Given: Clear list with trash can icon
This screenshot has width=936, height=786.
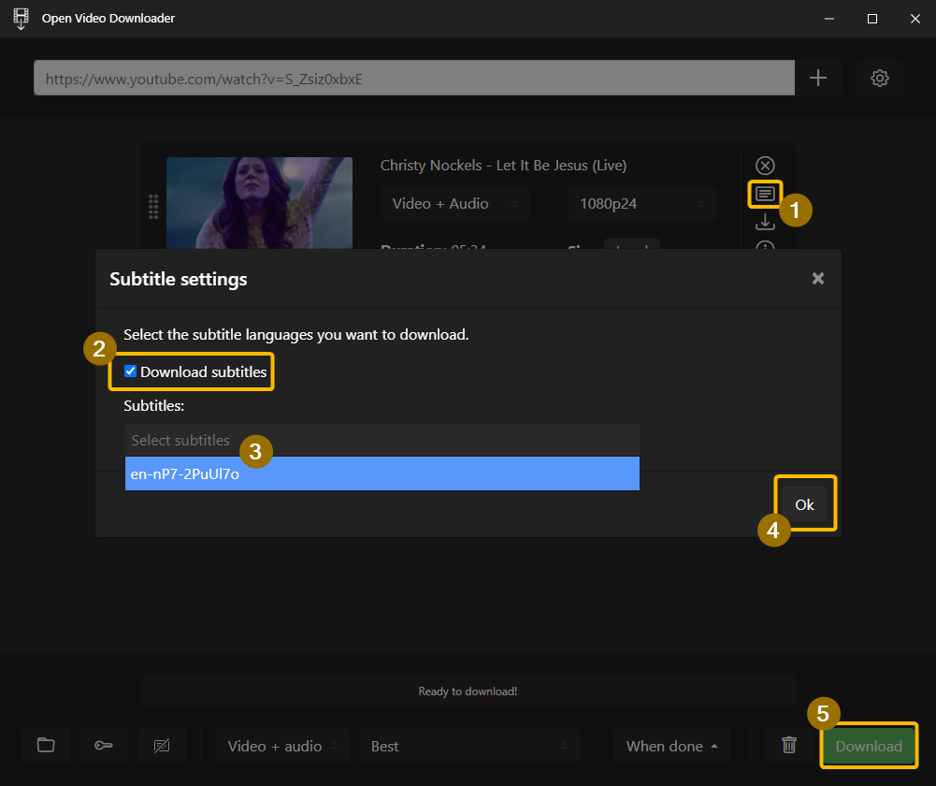Looking at the screenshot, I should (x=788, y=746).
